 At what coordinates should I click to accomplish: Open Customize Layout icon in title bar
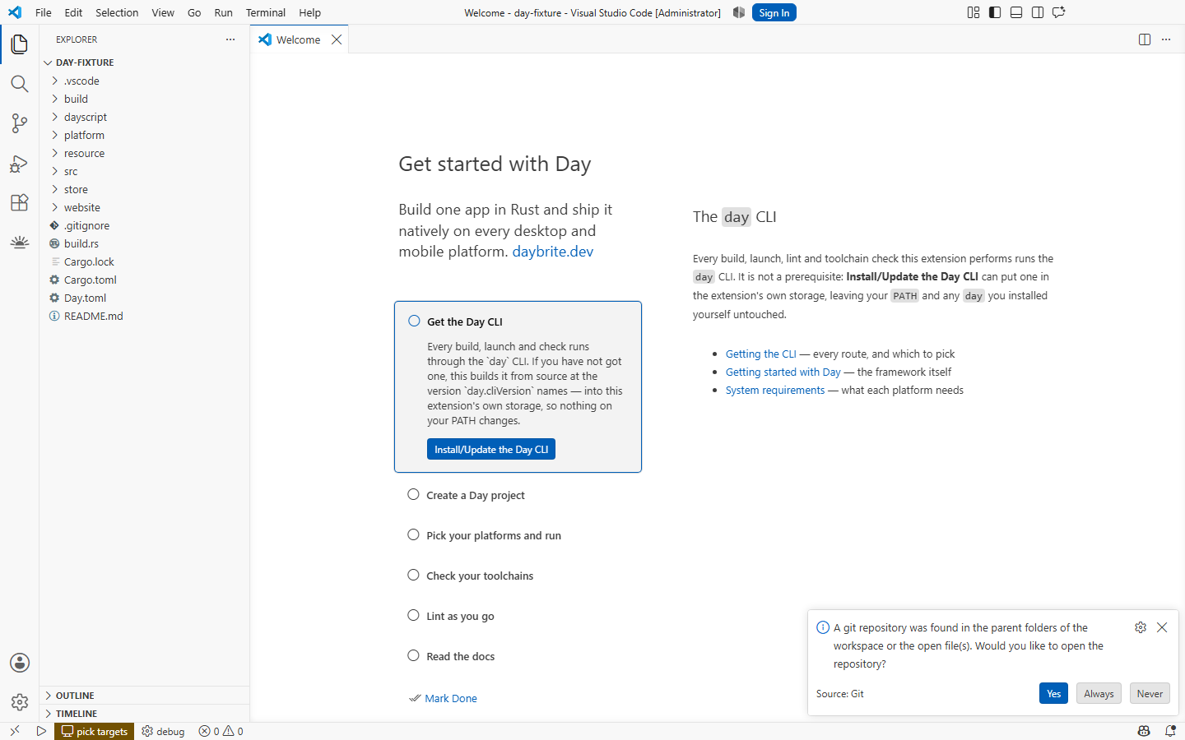click(x=974, y=12)
